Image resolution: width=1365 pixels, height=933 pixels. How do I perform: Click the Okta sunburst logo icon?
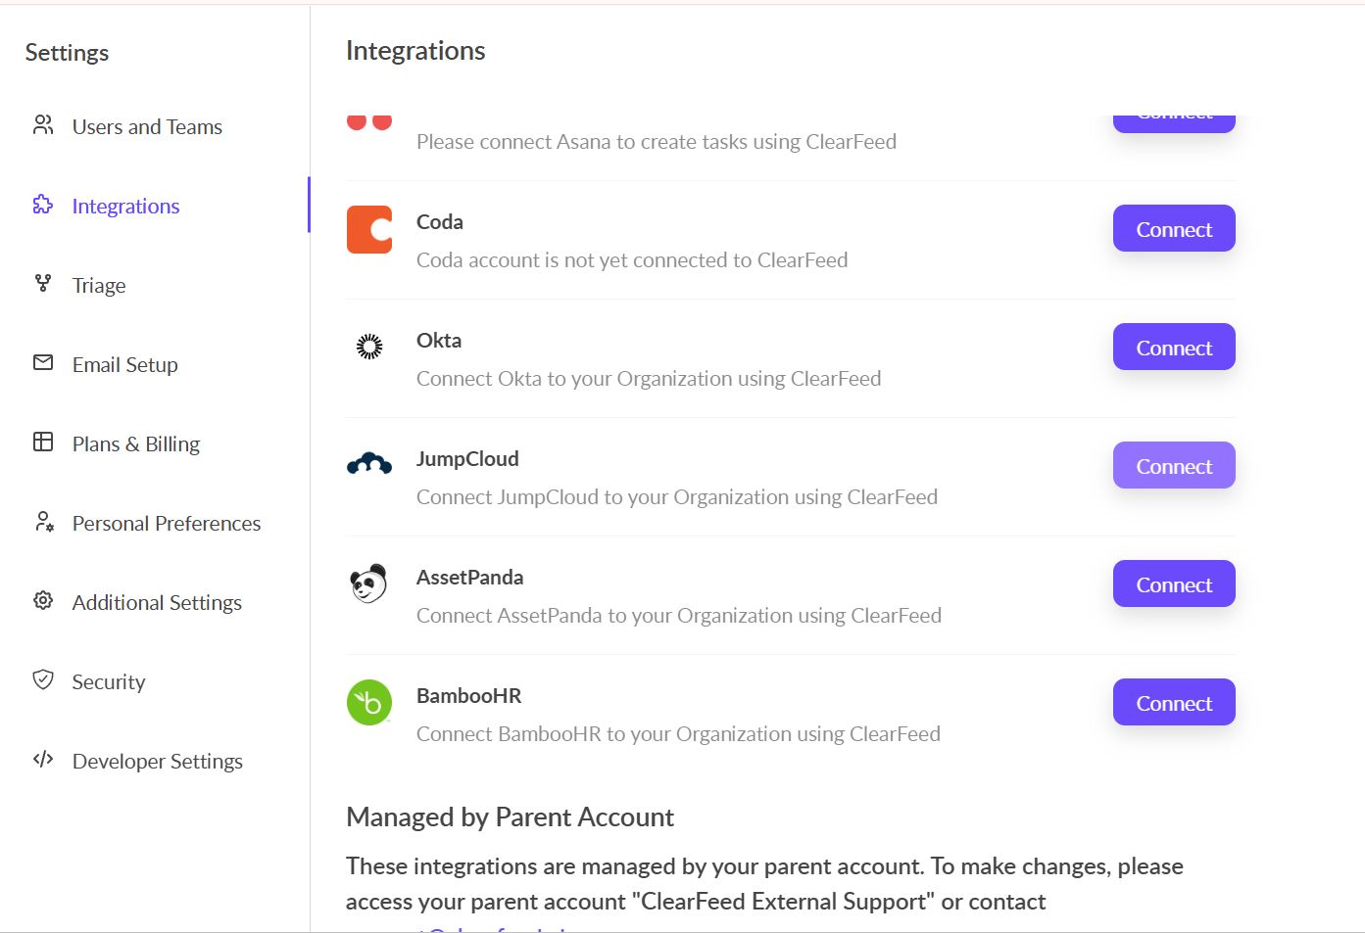click(x=369, y=347)
